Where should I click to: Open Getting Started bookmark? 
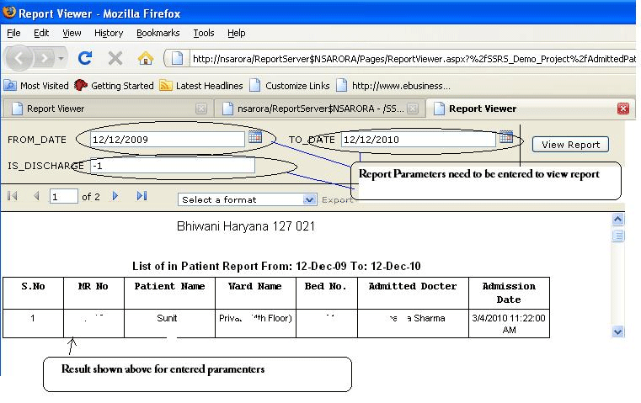[x=114, y=86]
